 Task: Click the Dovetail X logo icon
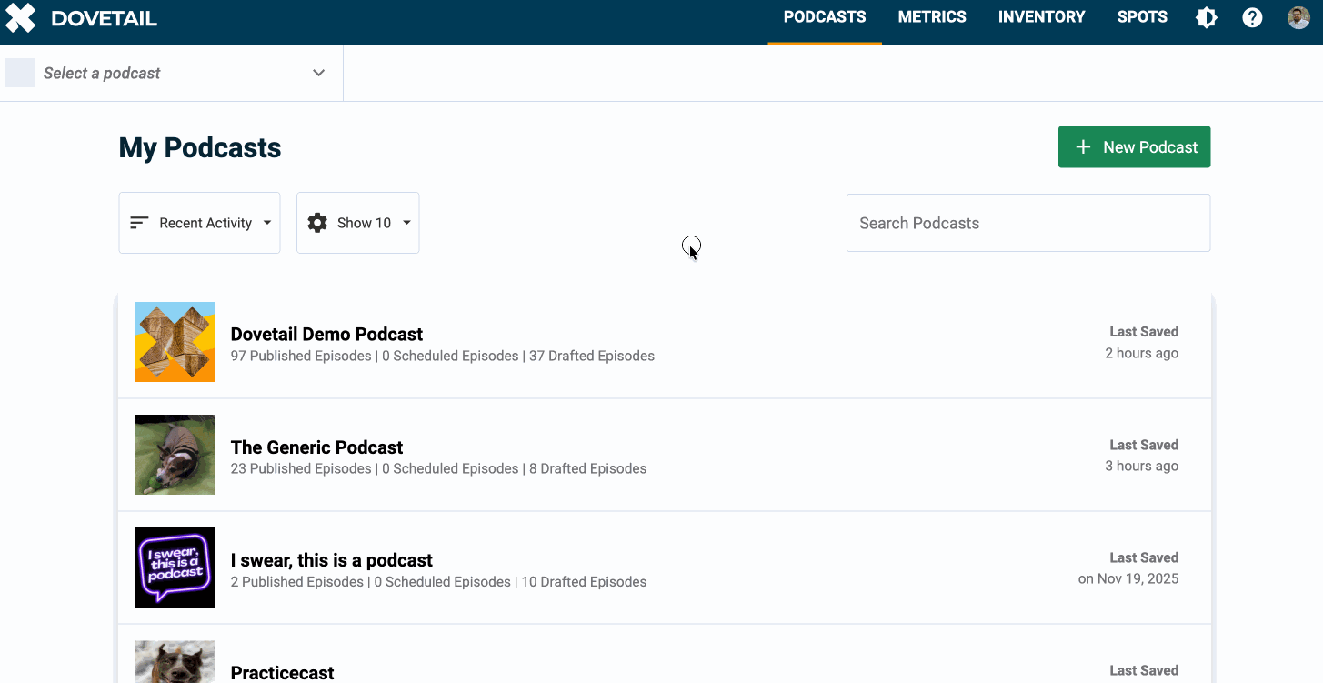pyautogui.click(x=21, y=18)
